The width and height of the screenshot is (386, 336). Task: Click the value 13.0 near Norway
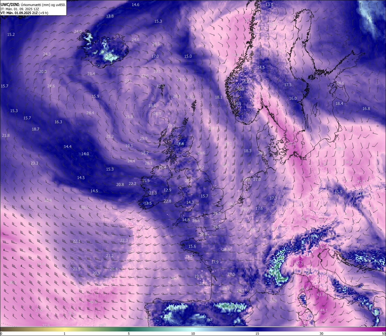click(269, 5)
